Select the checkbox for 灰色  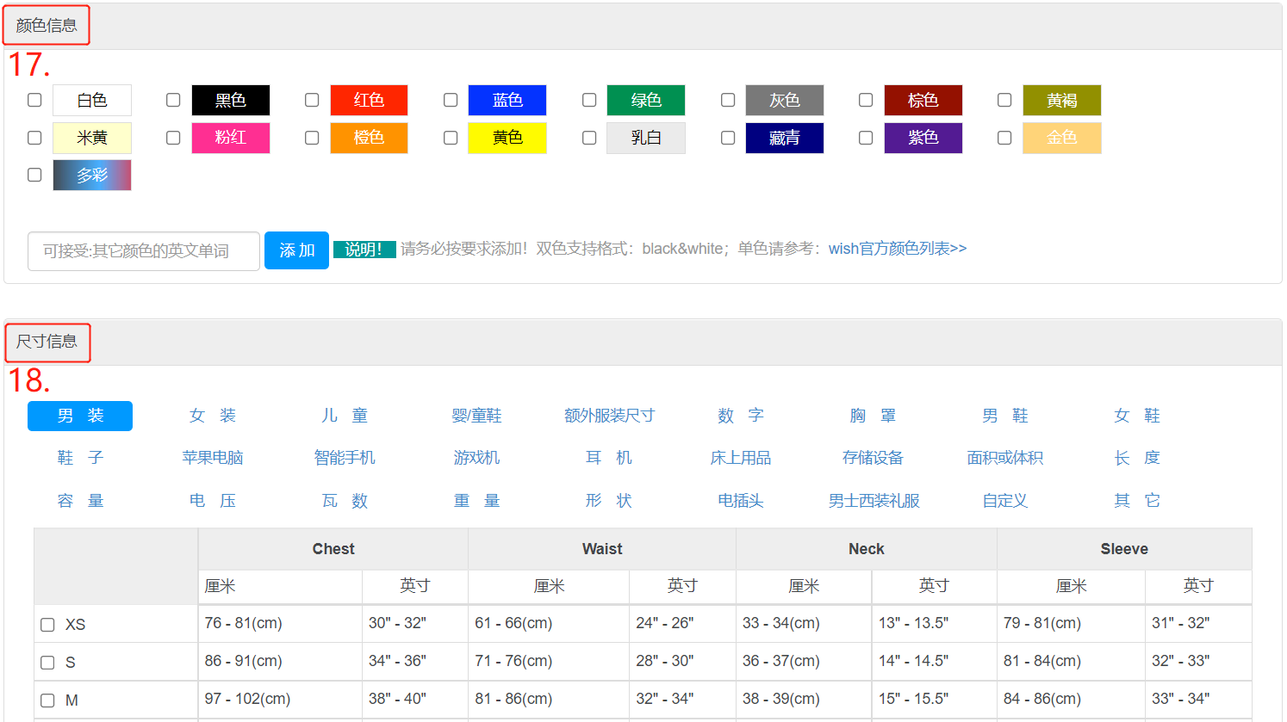point(728,100)
